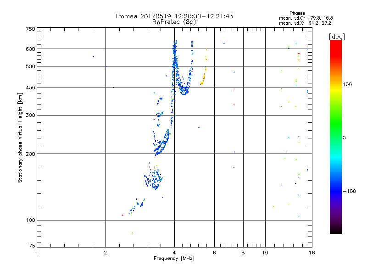This screenshot has height=275, width=367.
Task: Click the "RwPretec (8p)" subtitle
Action: pyautogui.click(x=174, y=22)
